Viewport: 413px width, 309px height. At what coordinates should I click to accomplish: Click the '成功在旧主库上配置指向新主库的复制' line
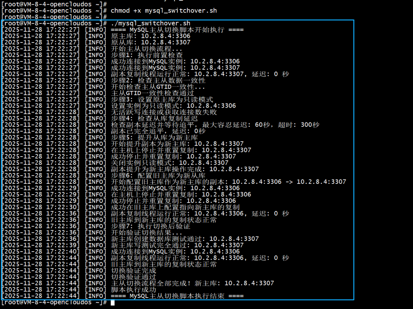[x=120, y=207]
